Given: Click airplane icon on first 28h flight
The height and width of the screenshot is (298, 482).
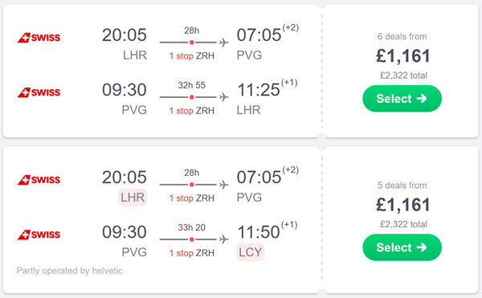Looking at the screenshot, I should tap(224, 43).
